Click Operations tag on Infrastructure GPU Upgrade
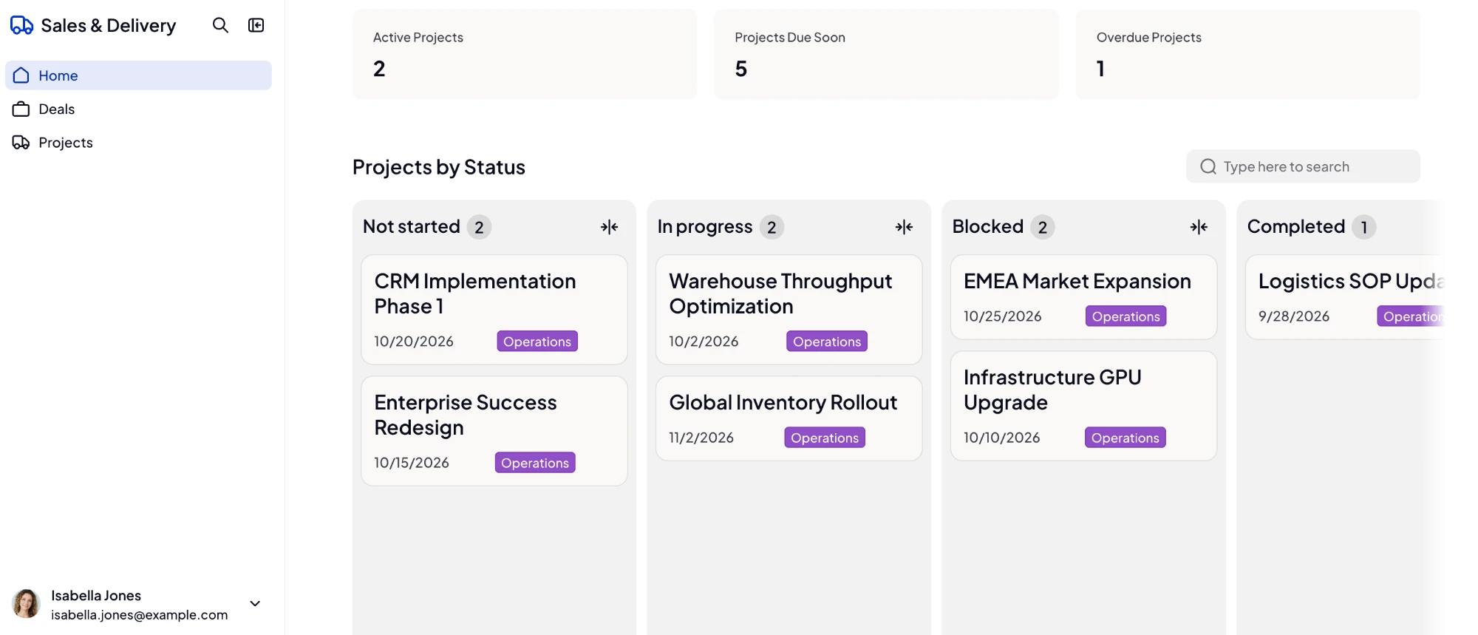Viewport: 1478px width, 635px height. pyautogui.click(x=1125, y=438)
